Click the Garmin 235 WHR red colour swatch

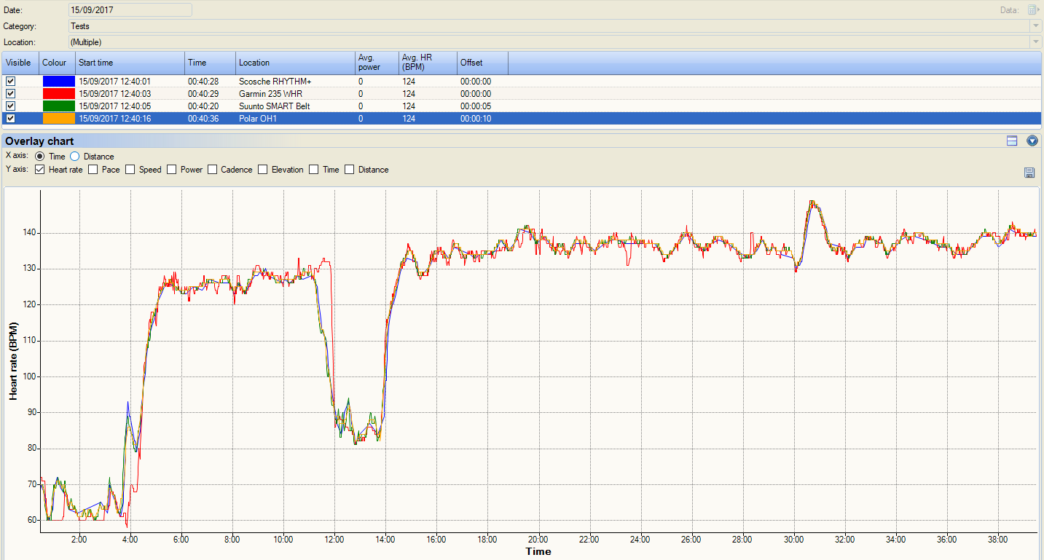click(58, 93)
